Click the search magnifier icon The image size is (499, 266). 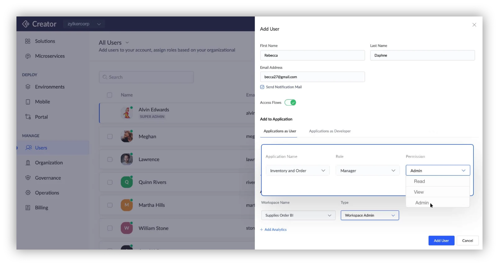click(x=105, y=77)
